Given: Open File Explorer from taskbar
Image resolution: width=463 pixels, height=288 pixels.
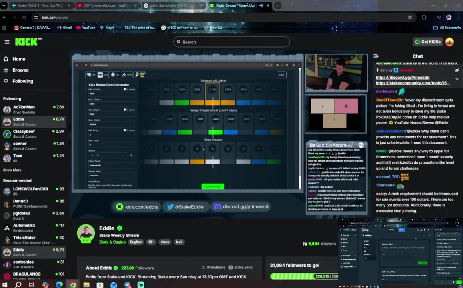Looking at the screenshot, I should click(86, 284).
